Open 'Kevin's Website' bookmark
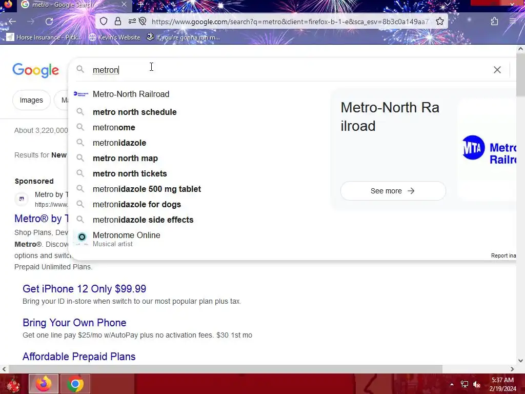Viewport: 525px width, 394px height. 114,37
